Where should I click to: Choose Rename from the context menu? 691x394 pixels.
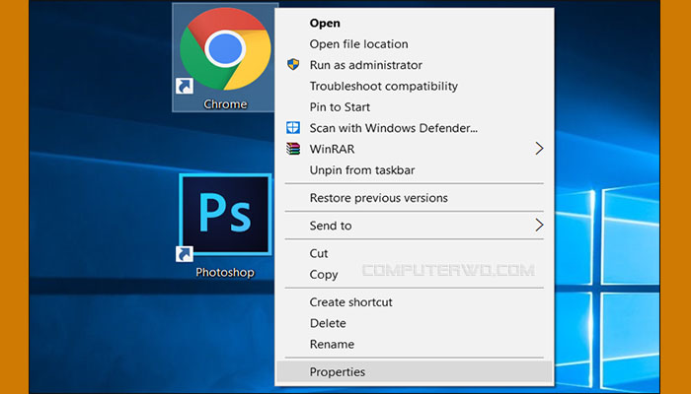coord(332,345)
